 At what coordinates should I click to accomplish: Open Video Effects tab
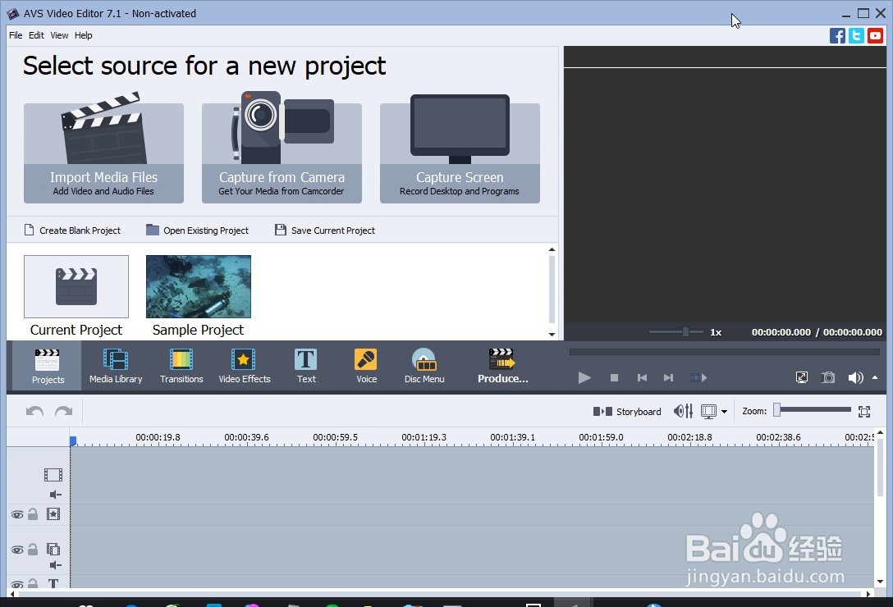[245, 366]
